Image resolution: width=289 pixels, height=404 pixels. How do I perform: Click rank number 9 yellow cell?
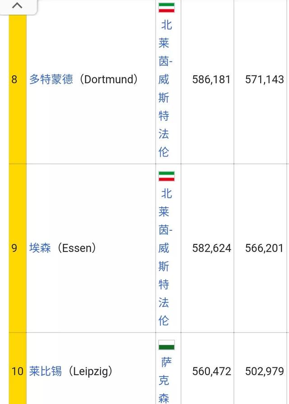point(18,248)
